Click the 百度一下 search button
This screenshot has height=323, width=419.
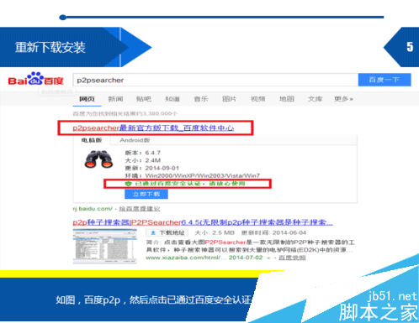(385, 80)
